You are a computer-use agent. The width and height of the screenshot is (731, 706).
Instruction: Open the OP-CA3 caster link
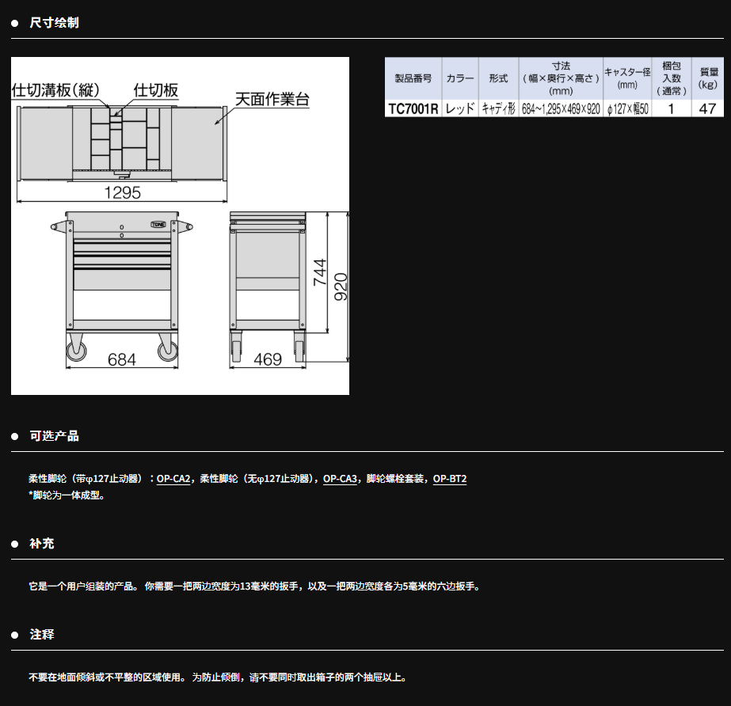(x=341, y=479)
